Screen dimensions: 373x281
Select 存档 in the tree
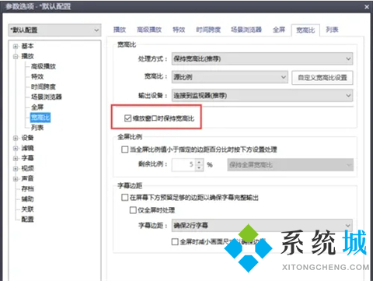(27, 189)
